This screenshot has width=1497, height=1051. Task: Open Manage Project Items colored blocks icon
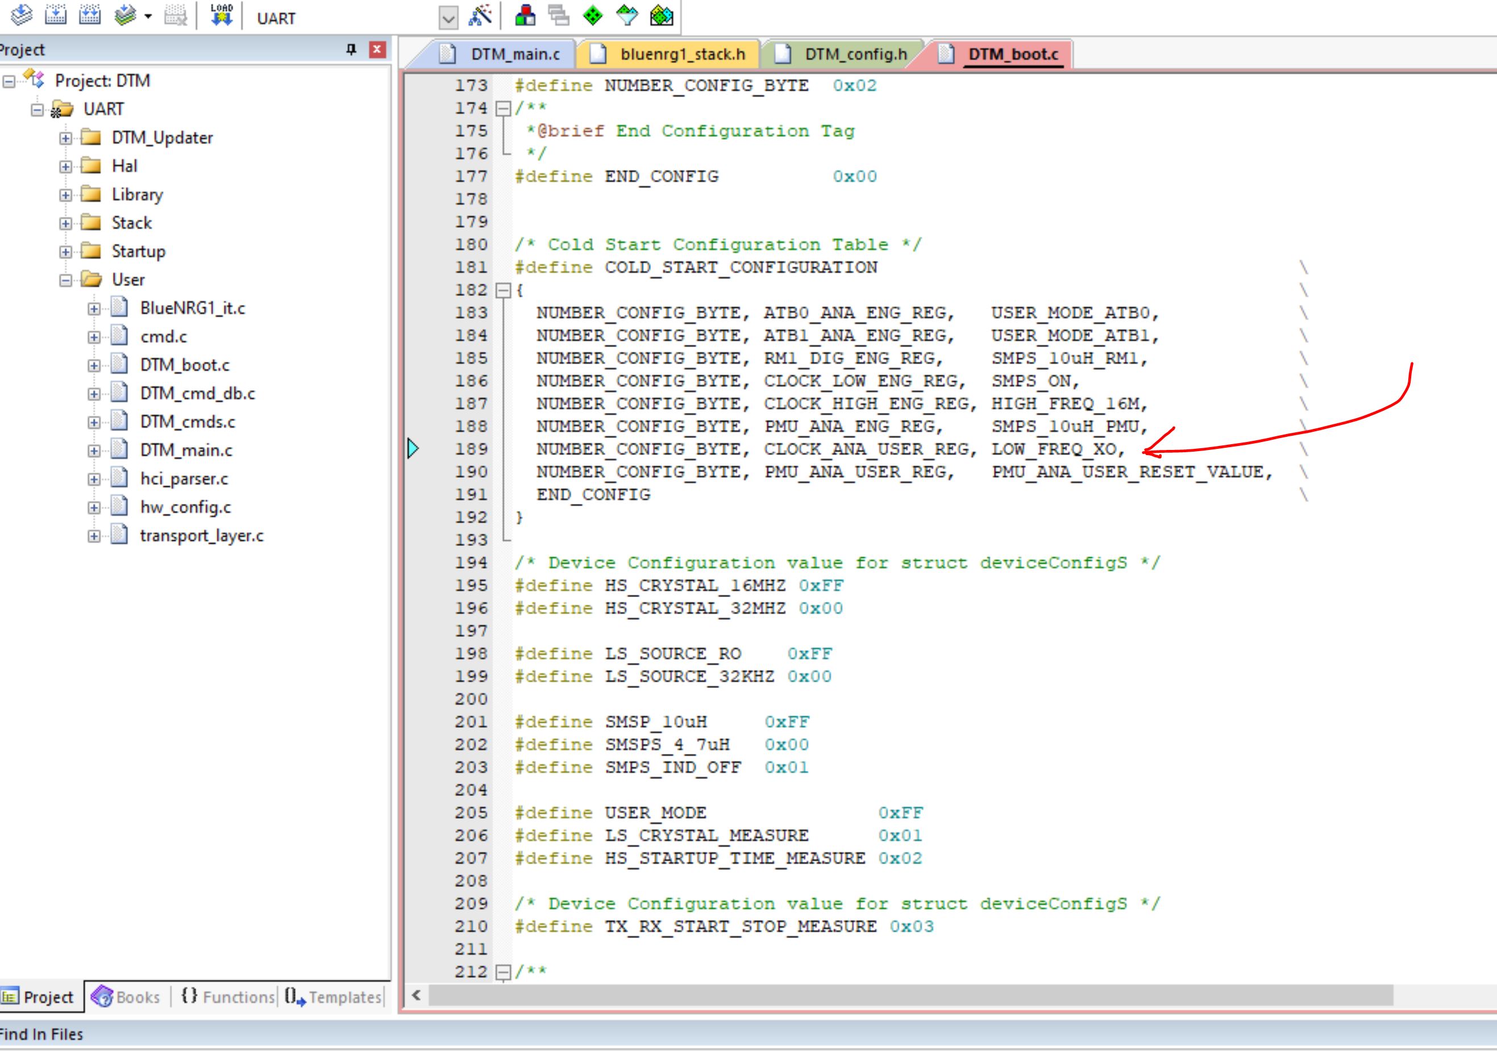click(x=526, y=16)
